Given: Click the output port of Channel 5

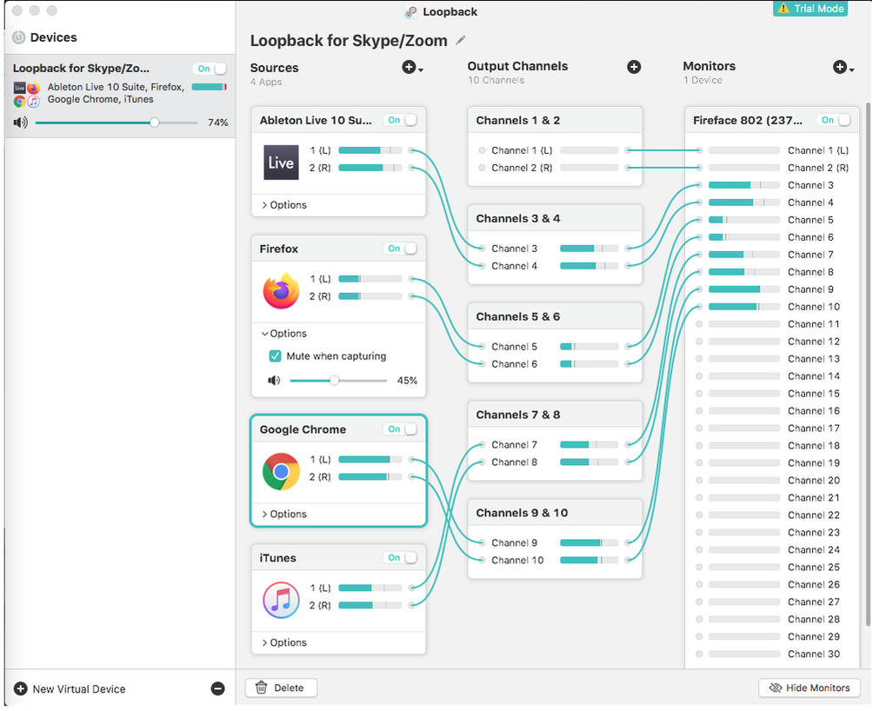Looking at the screenshot, I should tap(628, 346).
